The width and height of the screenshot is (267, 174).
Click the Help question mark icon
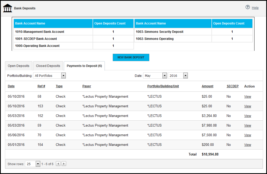[248, 7]
